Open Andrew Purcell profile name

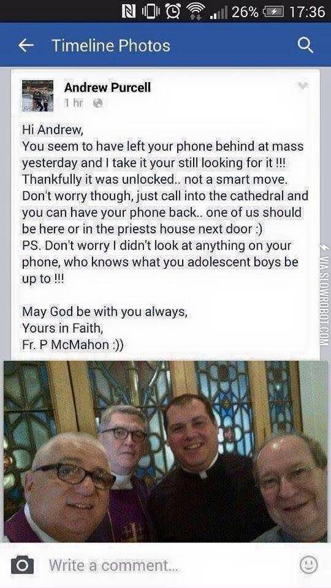coord(108,88)
